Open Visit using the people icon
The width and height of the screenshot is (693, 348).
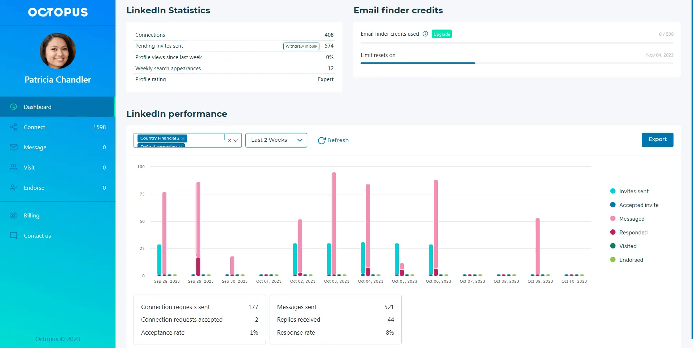click(13, 167)
